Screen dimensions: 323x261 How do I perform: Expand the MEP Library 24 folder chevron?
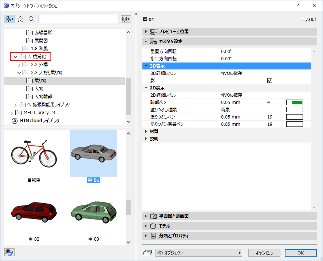12,113
